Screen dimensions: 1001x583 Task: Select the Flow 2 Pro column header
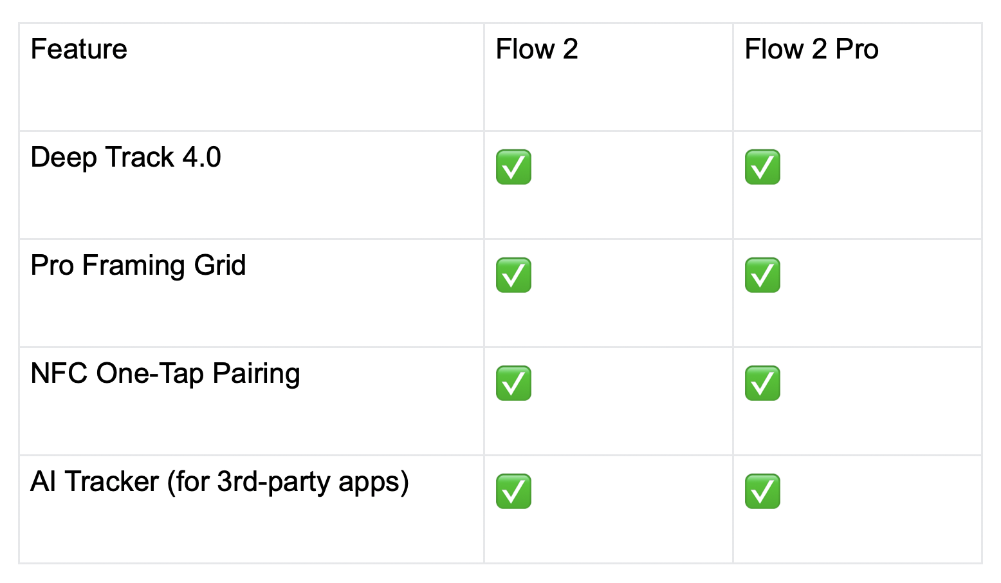point(811,50)
